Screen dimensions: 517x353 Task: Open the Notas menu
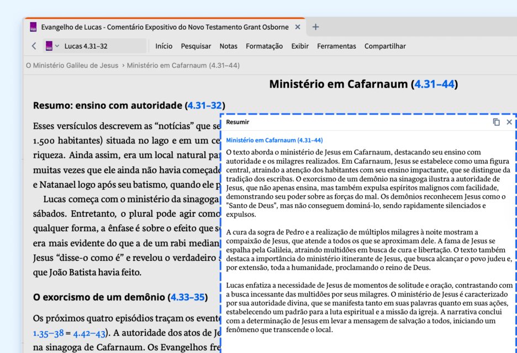pyautogui.click(x=229, y=46)
